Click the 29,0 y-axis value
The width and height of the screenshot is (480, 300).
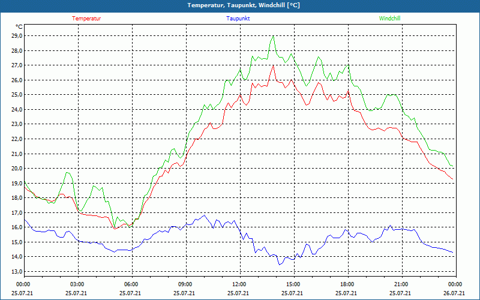pos(17,36)
